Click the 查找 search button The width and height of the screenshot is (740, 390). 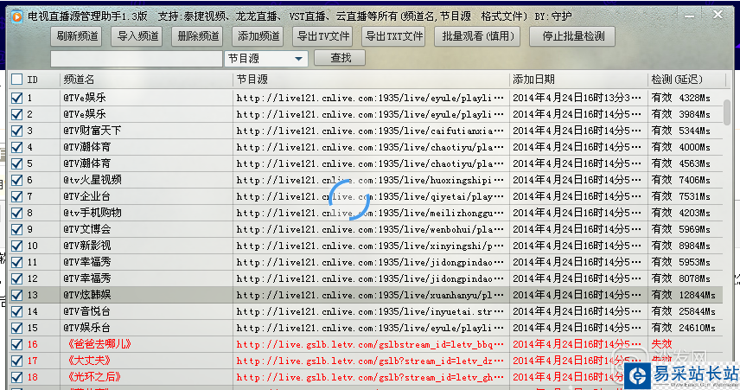(x=340, y=58)
